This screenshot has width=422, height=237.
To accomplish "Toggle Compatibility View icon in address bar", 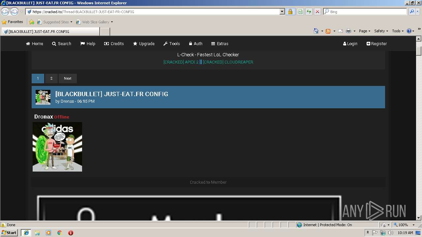I will click(x=300, y=12).
